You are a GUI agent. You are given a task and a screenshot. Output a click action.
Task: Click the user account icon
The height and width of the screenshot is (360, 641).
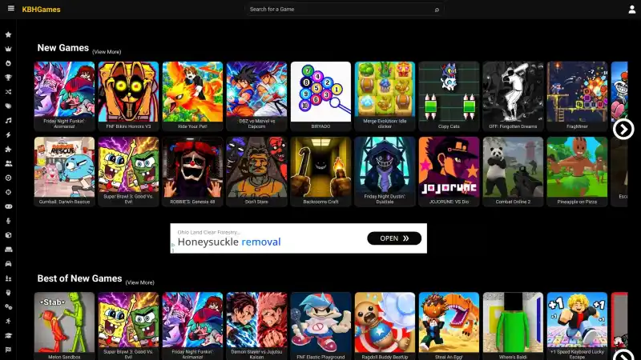point(631,10)
